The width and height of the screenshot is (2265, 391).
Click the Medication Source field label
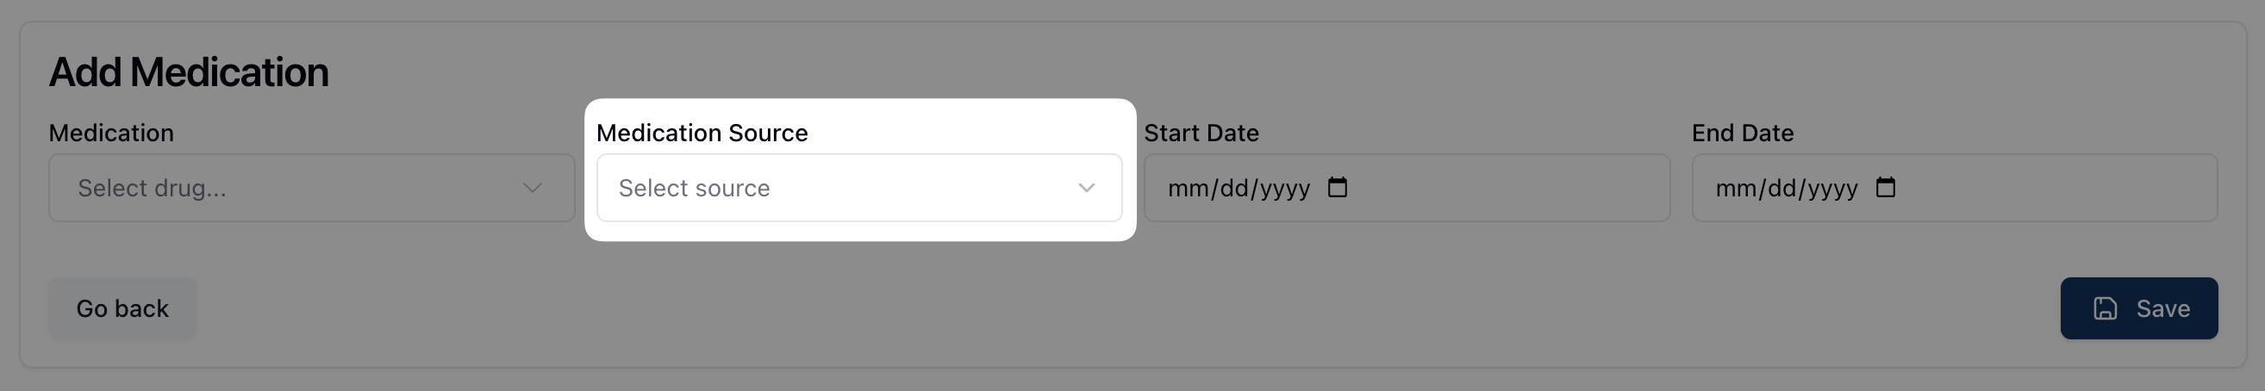[x=702, y=133]
